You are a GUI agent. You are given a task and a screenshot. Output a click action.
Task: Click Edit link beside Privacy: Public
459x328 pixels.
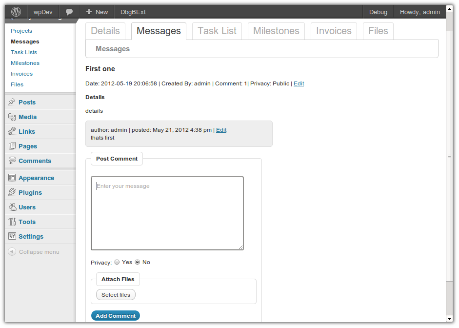click(299, 83)
